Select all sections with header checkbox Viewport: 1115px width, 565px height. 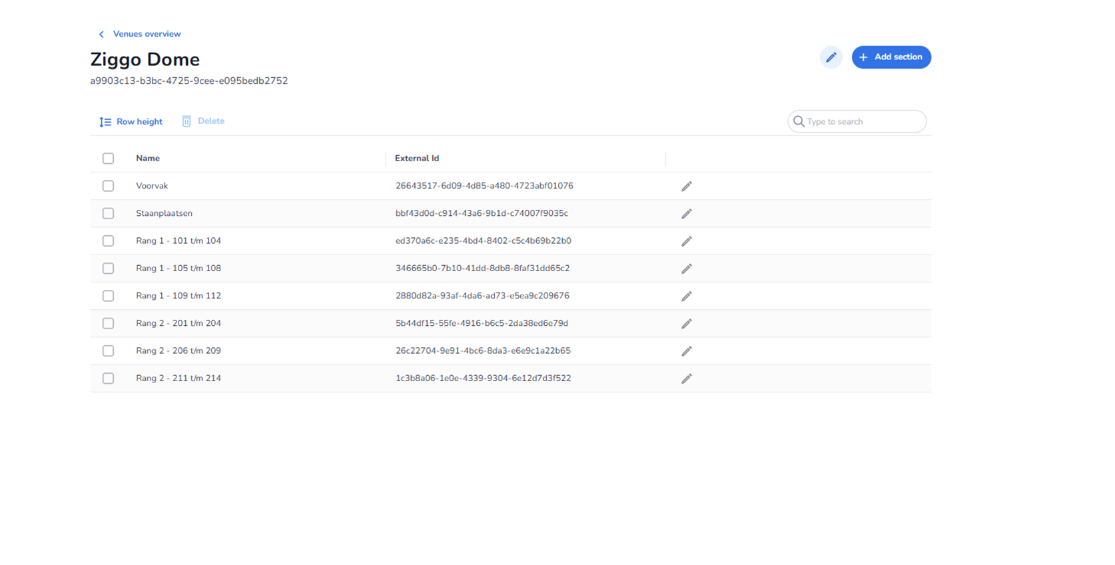tap(108, 159)
